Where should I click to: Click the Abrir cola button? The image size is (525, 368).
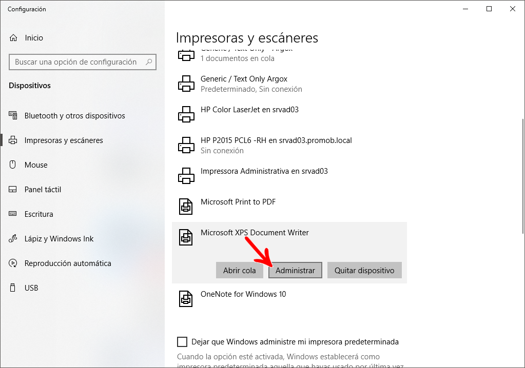tap(239, 270)
